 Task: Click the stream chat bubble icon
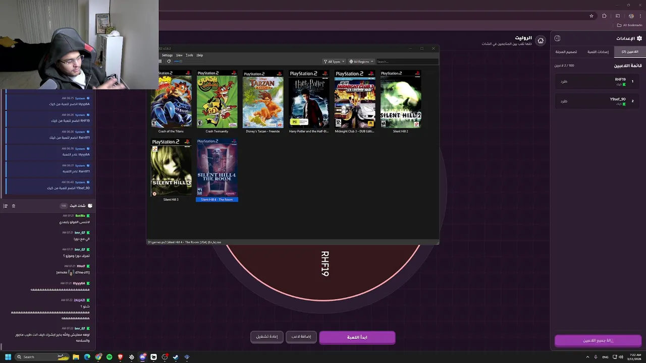tap(90, 206)
